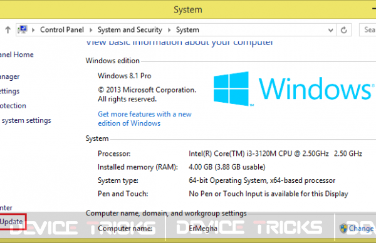Select the Windows 8.1 Pro text

coord(125,76)
